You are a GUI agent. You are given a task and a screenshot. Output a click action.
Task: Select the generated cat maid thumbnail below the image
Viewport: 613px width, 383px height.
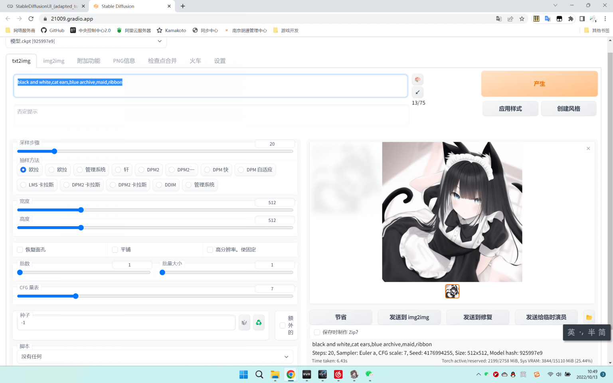[x=452, y=291]
